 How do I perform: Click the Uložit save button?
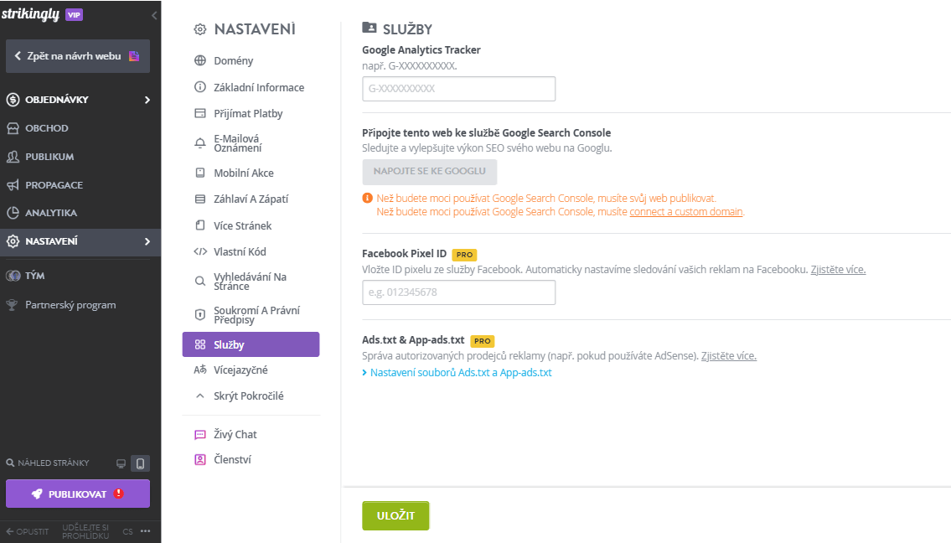[x=395, y=515]
